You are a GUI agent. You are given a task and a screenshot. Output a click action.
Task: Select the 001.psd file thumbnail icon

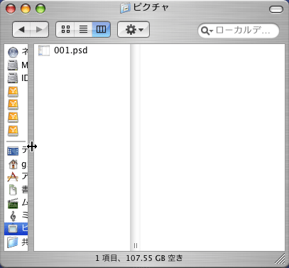(x=44, y=50)
